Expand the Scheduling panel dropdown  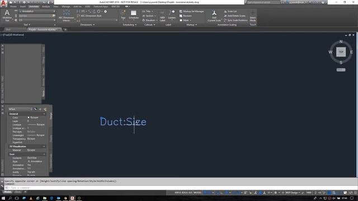coord(129,25)
